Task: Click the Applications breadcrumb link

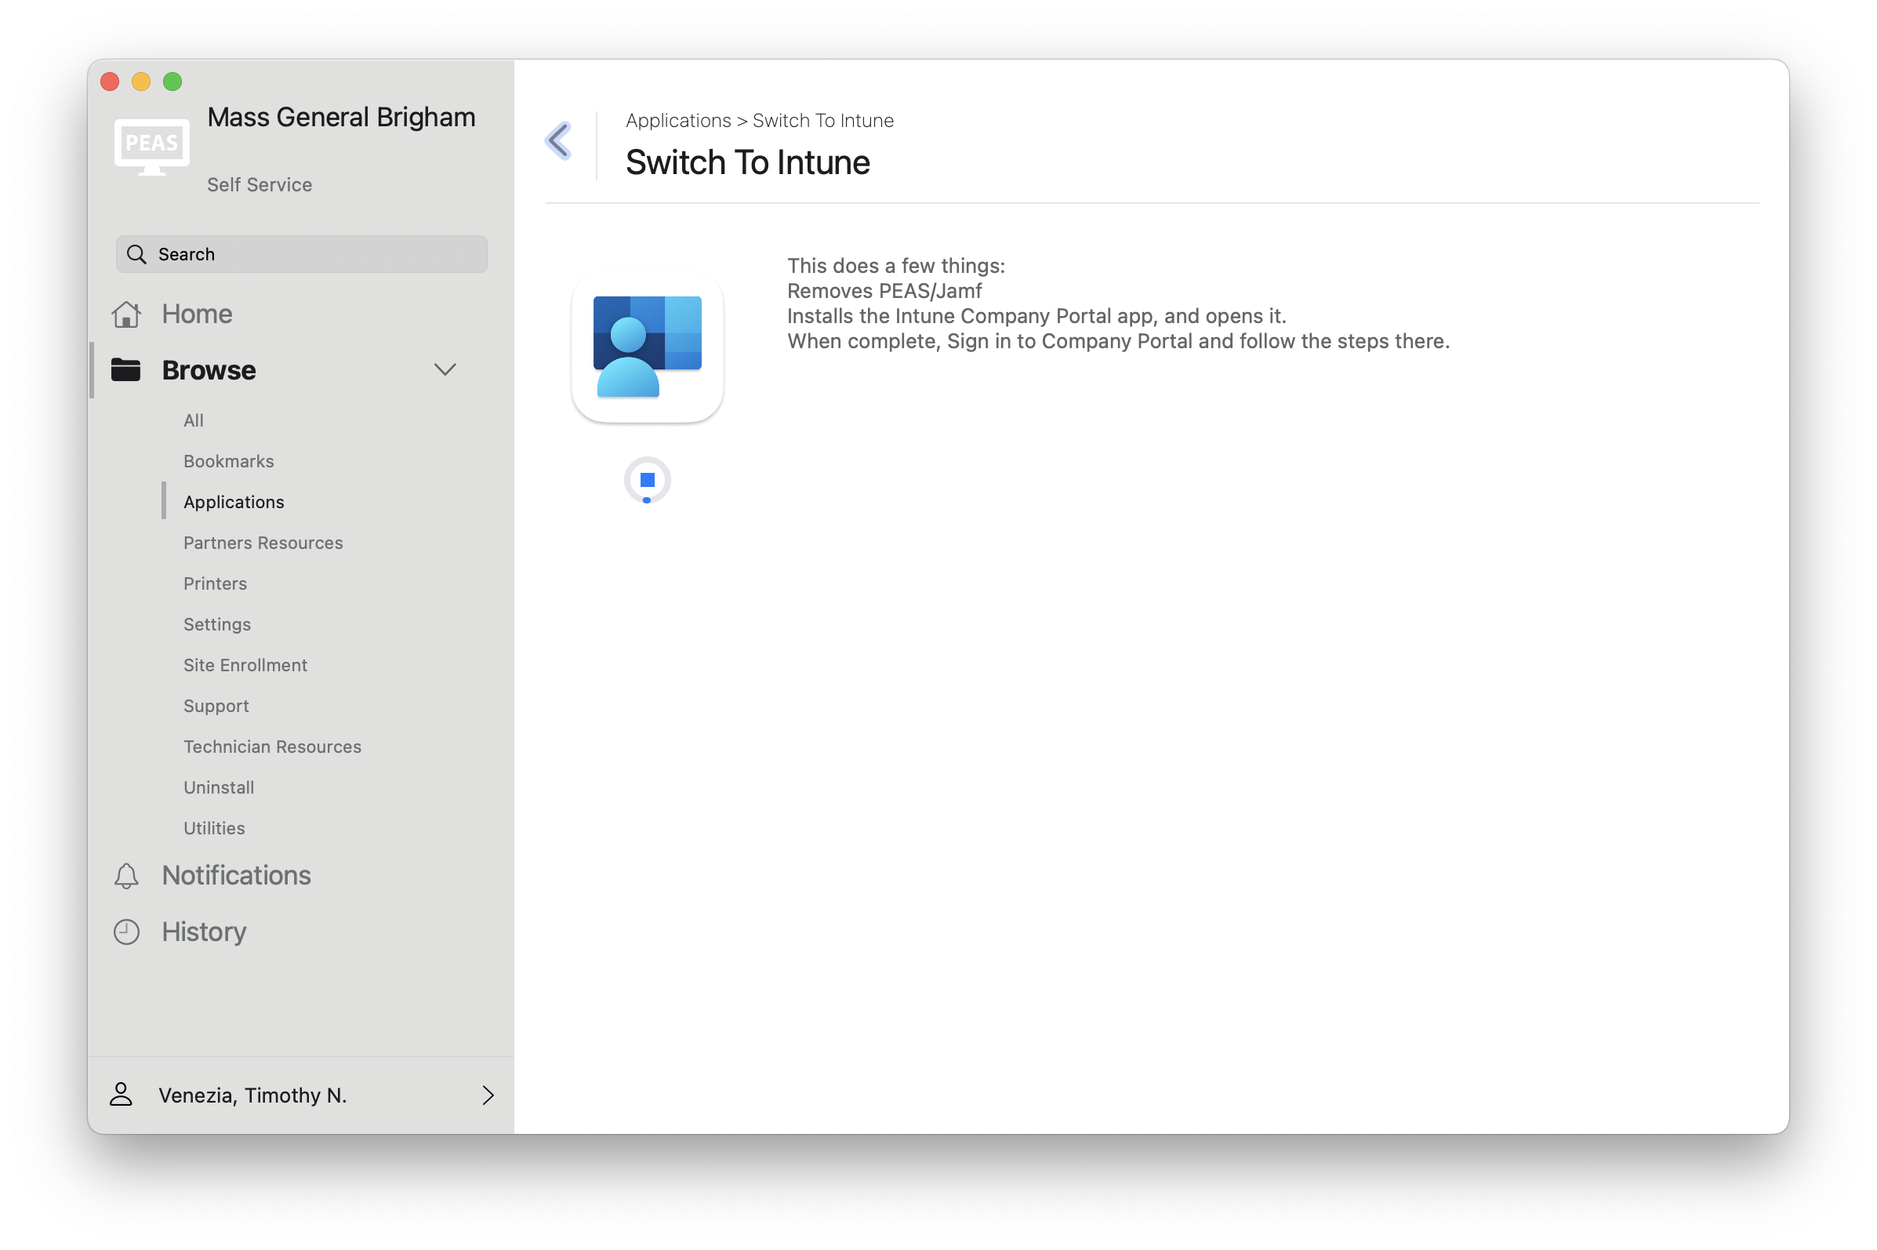Action: coord(678,119)
